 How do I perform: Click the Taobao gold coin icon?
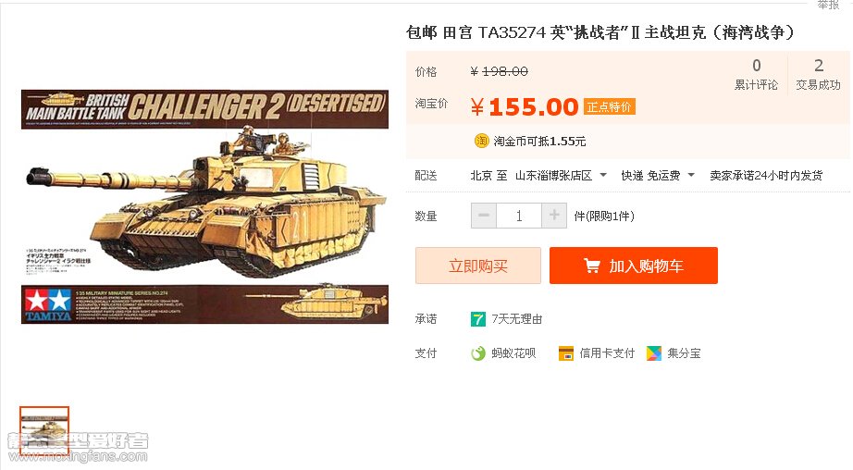click(x=481, y=141)
